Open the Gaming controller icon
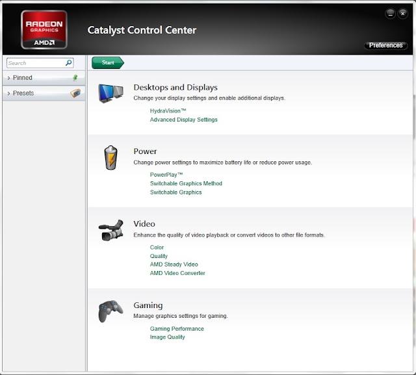The height and width of the screenshot is (375, 416). tap(110, 311)
